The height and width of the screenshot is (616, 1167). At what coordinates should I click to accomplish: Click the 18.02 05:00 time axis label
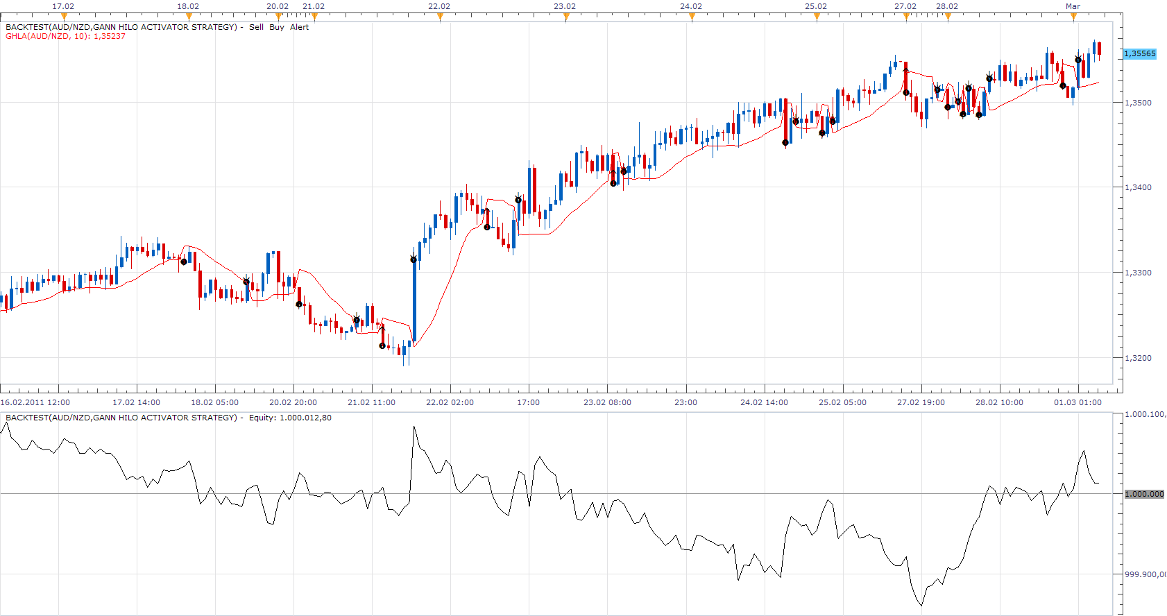215,402
